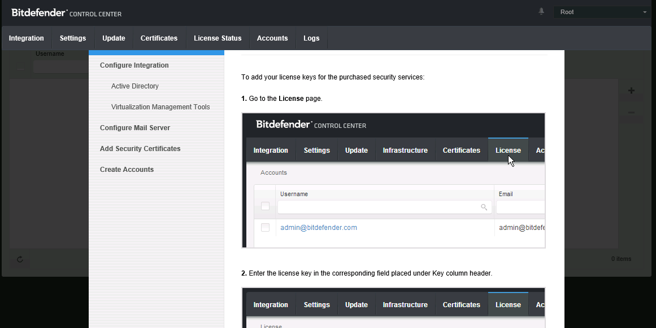The image size is (656, 328).
Task: Click the plus add icon
Action: (631, 91)
